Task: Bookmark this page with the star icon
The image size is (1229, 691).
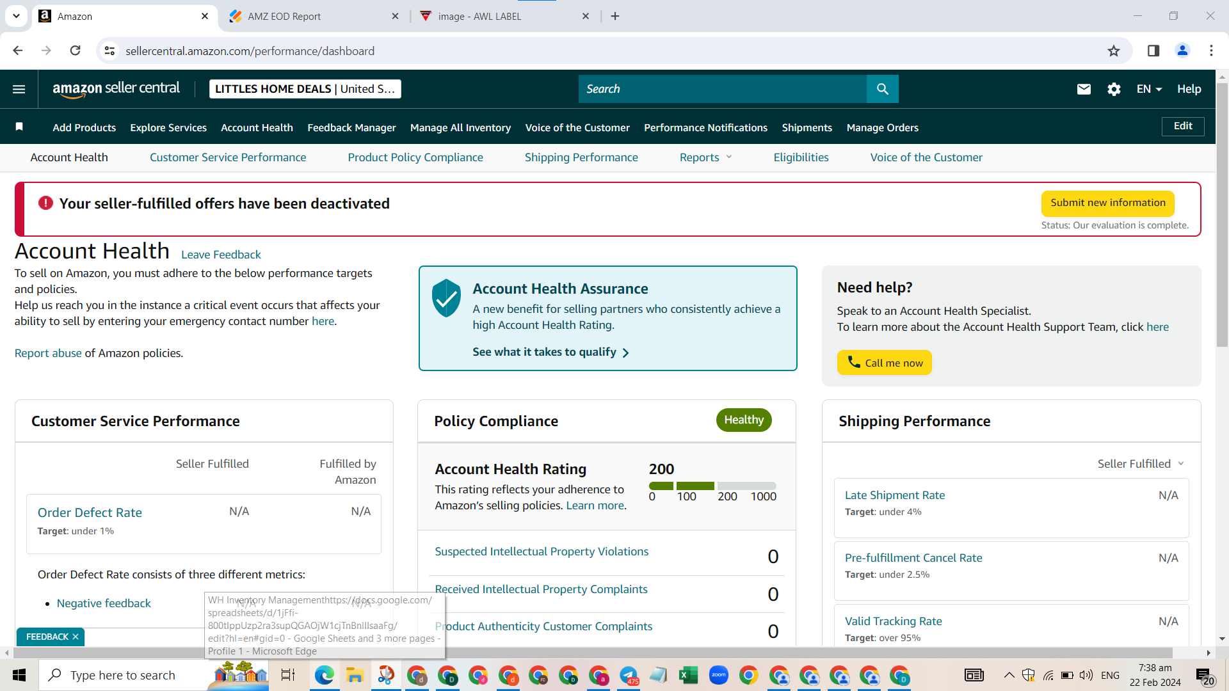Action: click(1114, 51)
